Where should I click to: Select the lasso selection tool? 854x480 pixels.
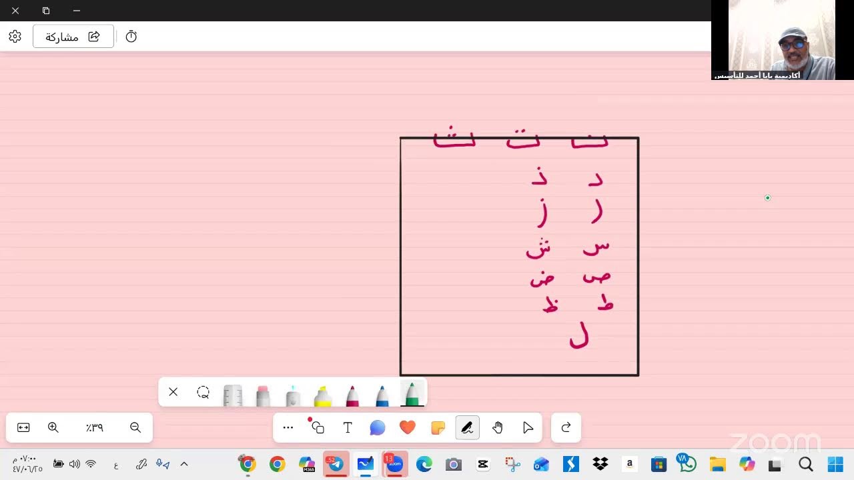[203, 392]
